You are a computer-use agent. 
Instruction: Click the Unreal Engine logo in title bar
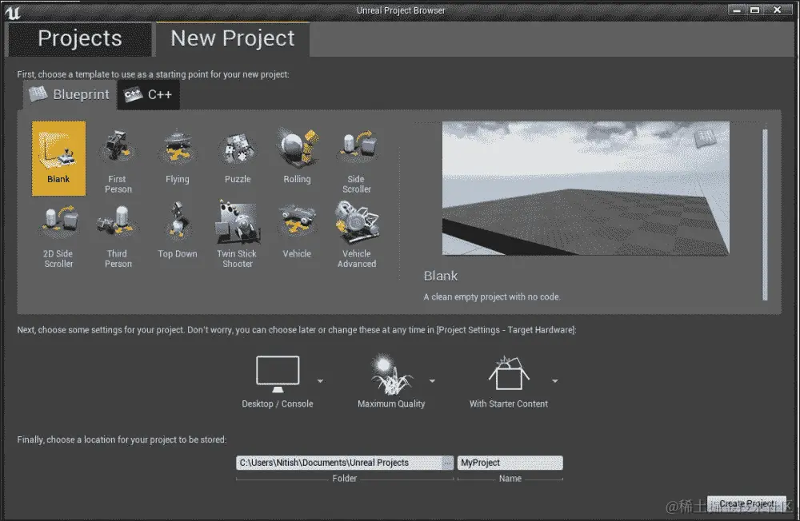click(12, 12)
